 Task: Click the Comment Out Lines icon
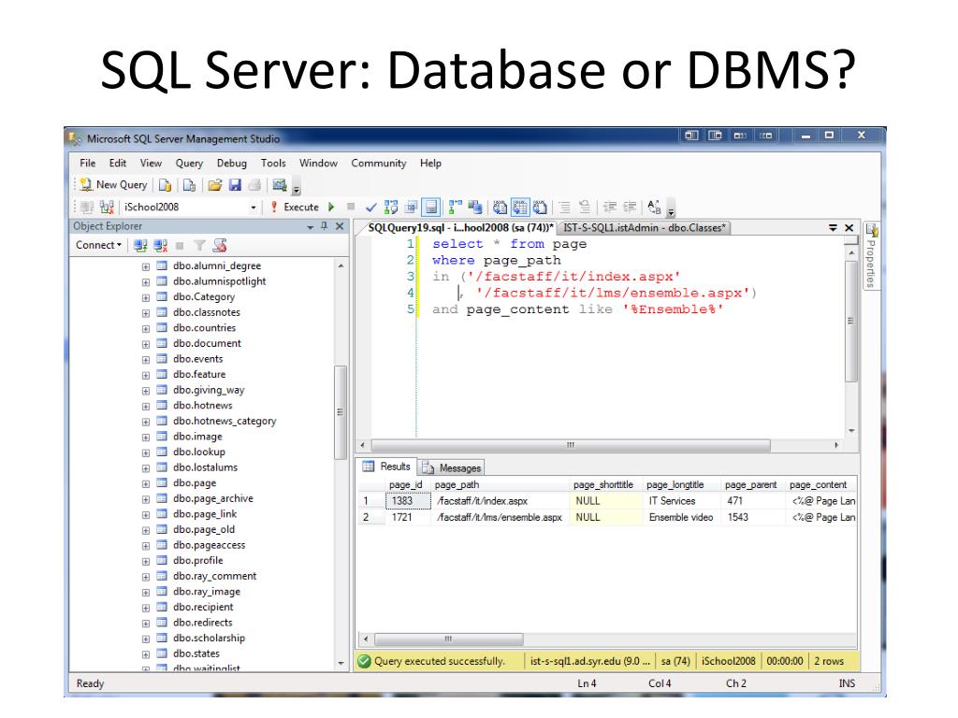tap(564, 208)
